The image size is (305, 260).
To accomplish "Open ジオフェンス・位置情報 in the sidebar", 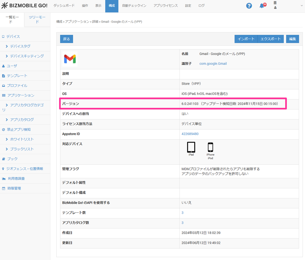I will point(24,168).
